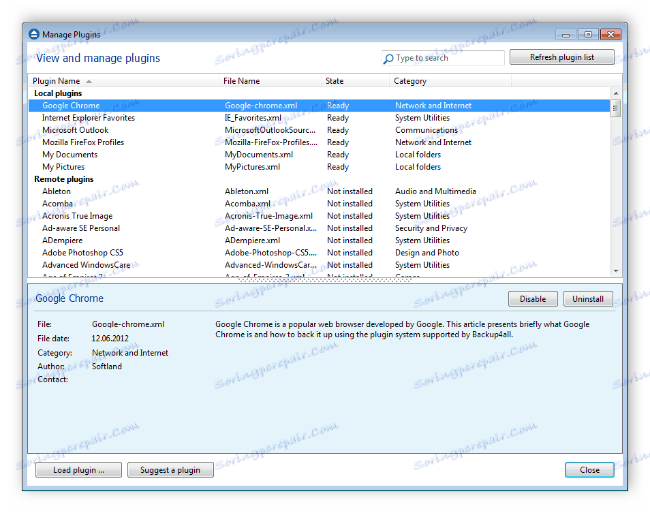Click MyDocuments.xml file name cell
Viewport: 650px width, 513px height.
(259, 155)
